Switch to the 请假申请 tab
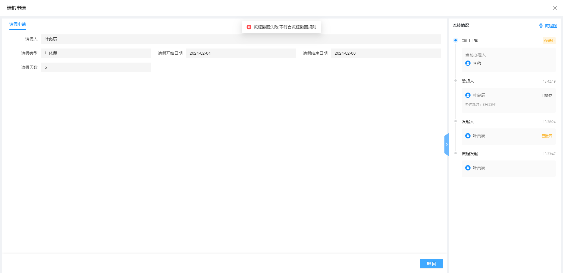Image resolution: width=563 pixels, height=273 pixels. [x=18, y=24]
